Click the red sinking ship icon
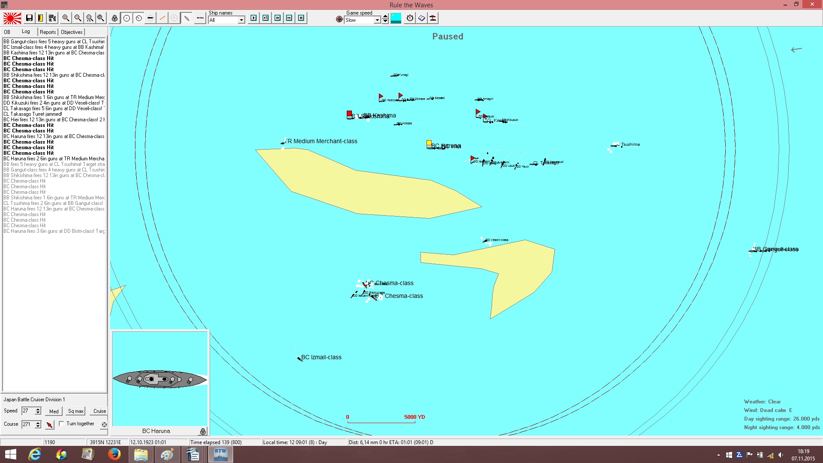Viewport: 823px width, 463px height. (x=433, y=18)
